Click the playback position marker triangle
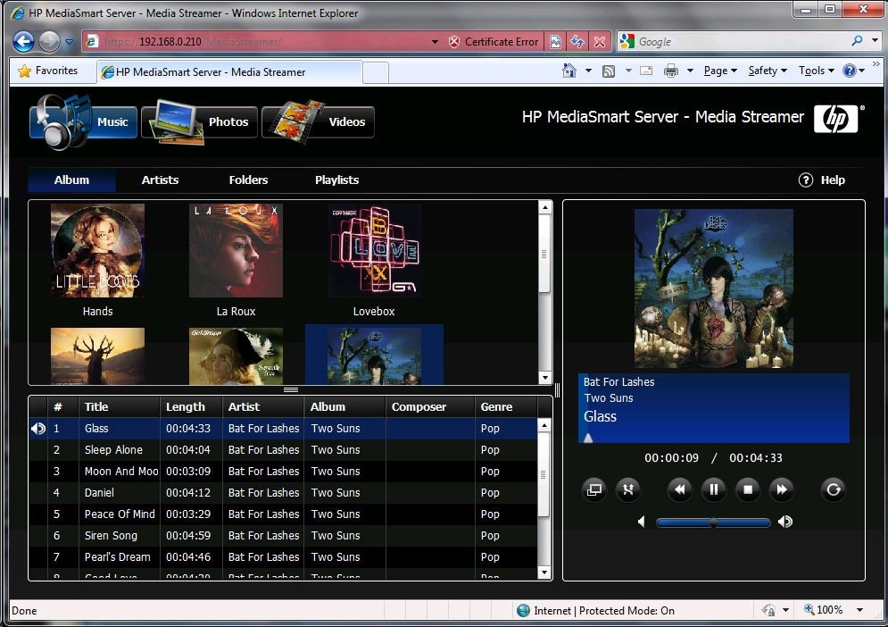 pos(588,438)
